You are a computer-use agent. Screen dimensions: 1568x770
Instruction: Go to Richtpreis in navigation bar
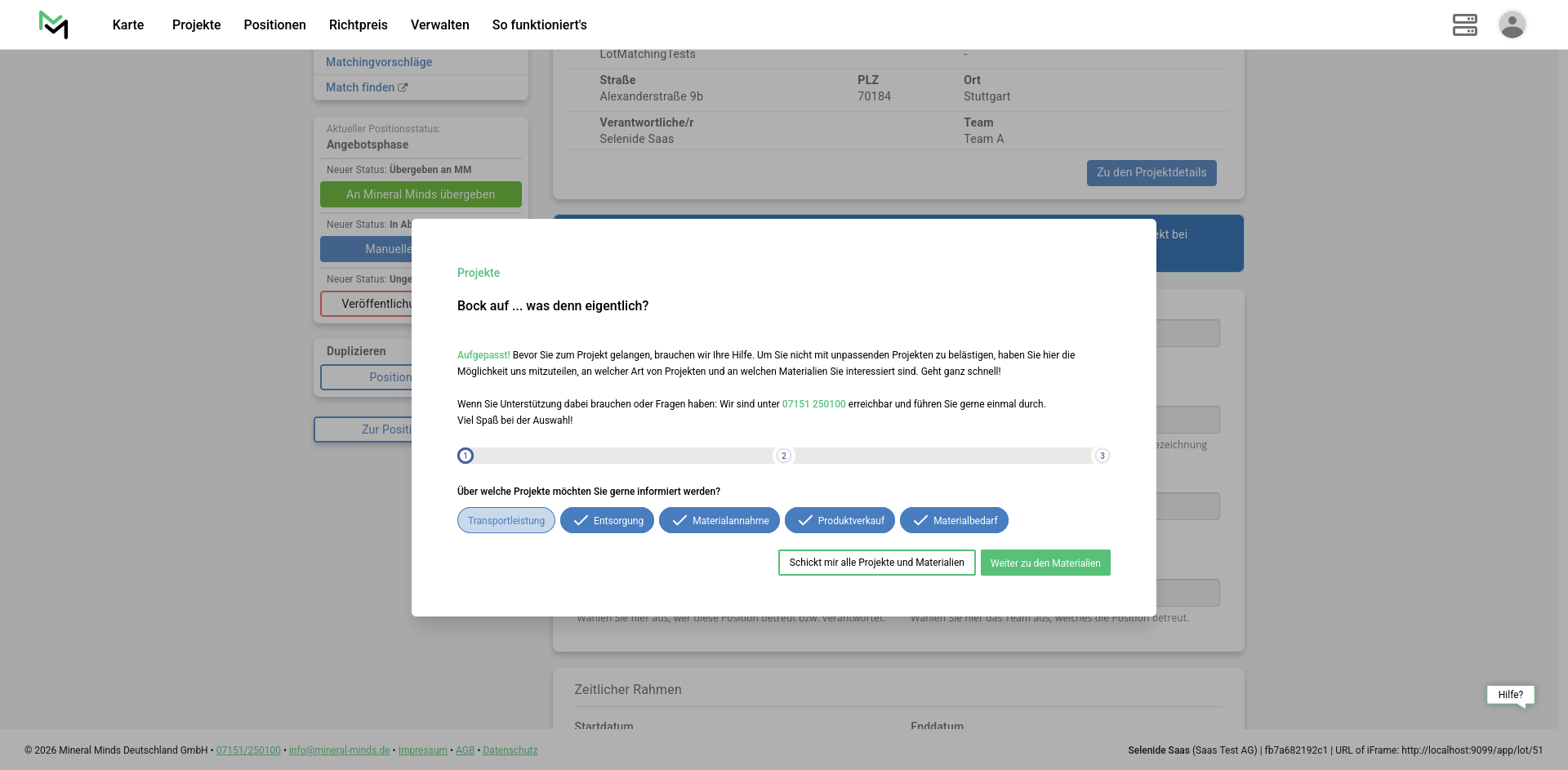point(358,24)
